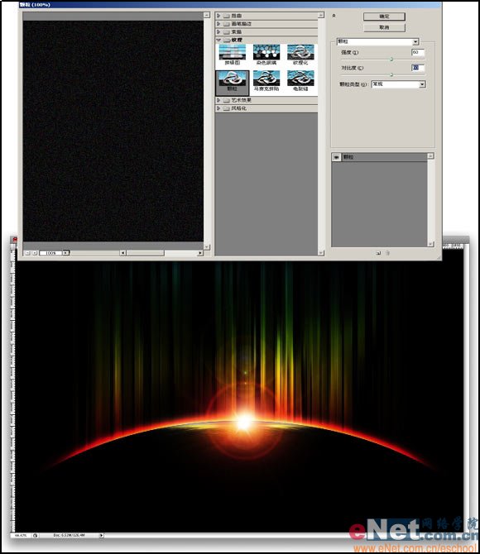
Task: Click the preview horizontal scrollbar right arrow
Action: pos(200,253)
